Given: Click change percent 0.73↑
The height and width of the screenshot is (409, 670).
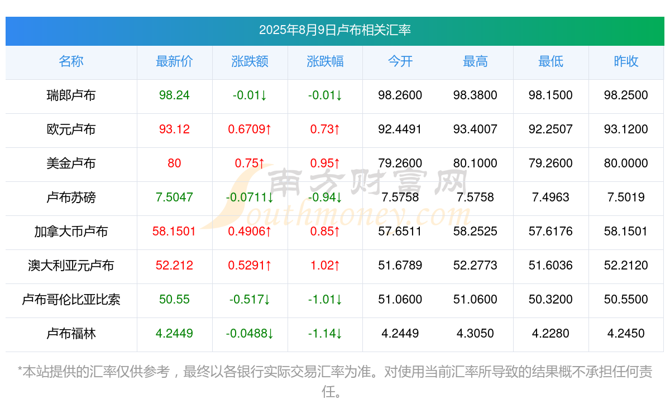Looking at the screenshot, I should [325, 129].
